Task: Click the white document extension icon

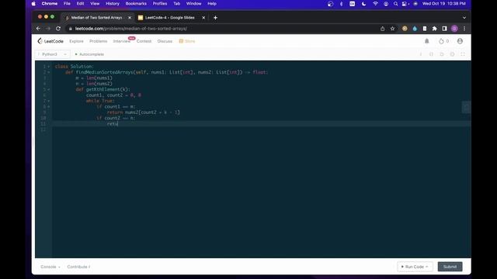Action: pyautogui.click(x=425, y=29)
